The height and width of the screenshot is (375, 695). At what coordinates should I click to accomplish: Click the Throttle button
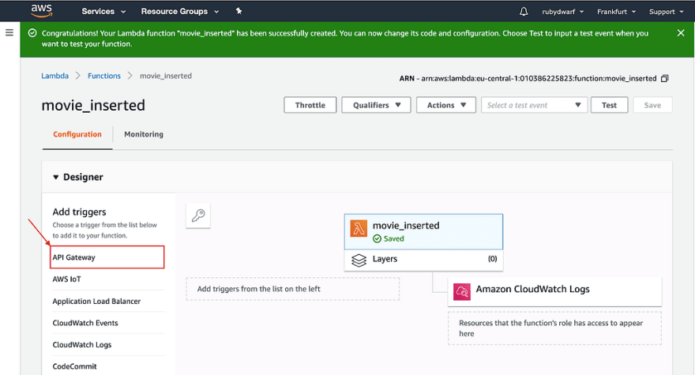310,105
